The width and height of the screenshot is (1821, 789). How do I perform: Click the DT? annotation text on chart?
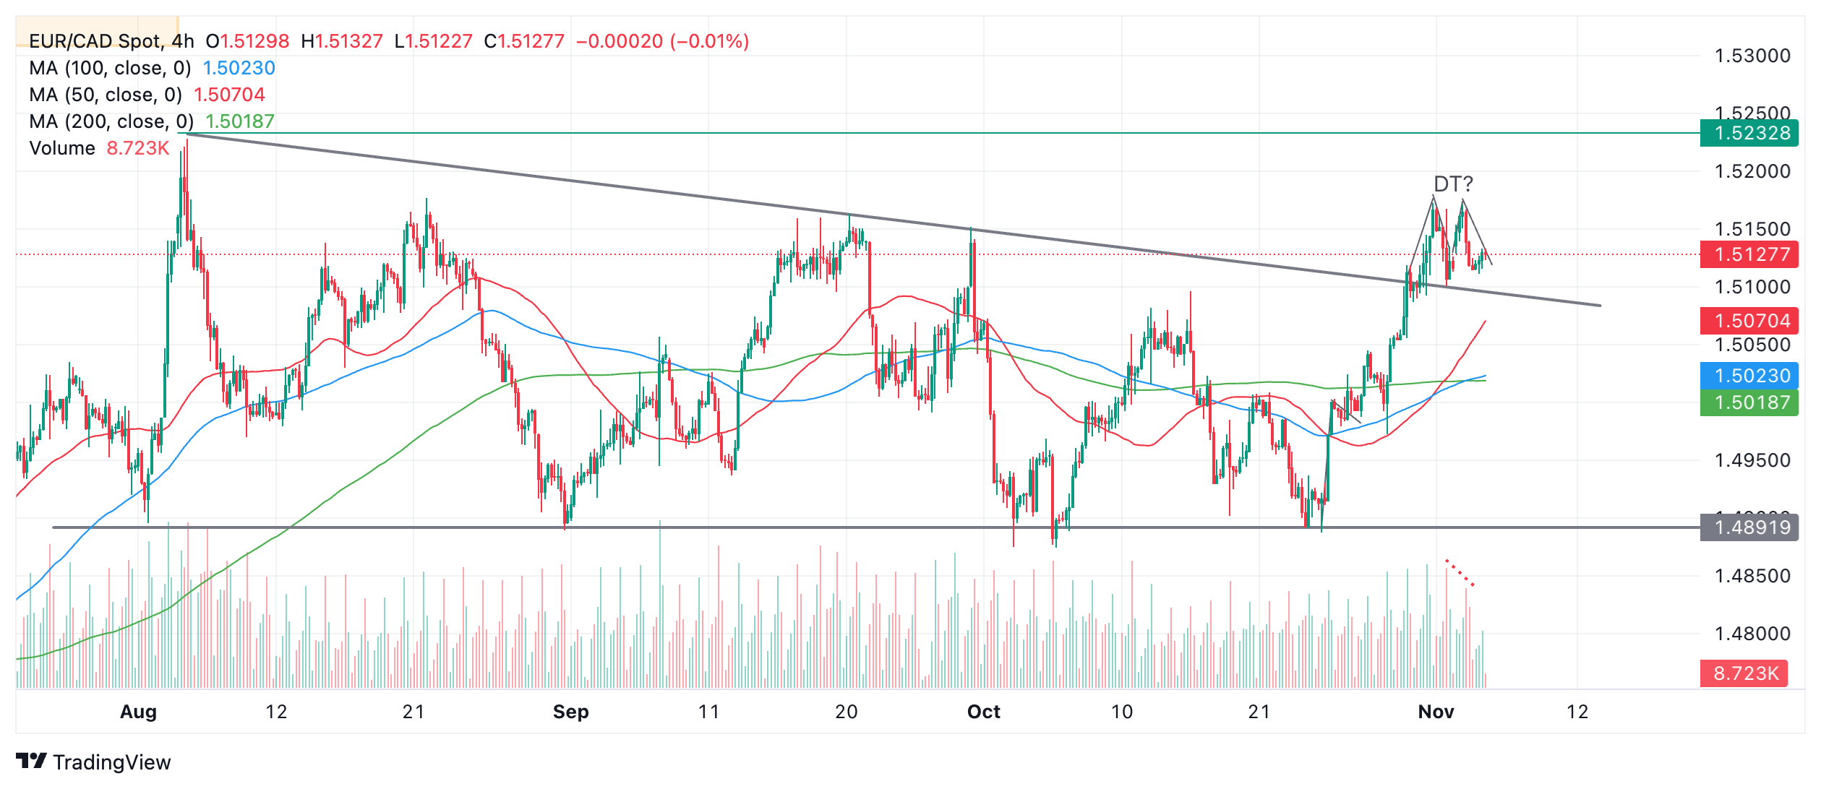(x=1453, y=184)
